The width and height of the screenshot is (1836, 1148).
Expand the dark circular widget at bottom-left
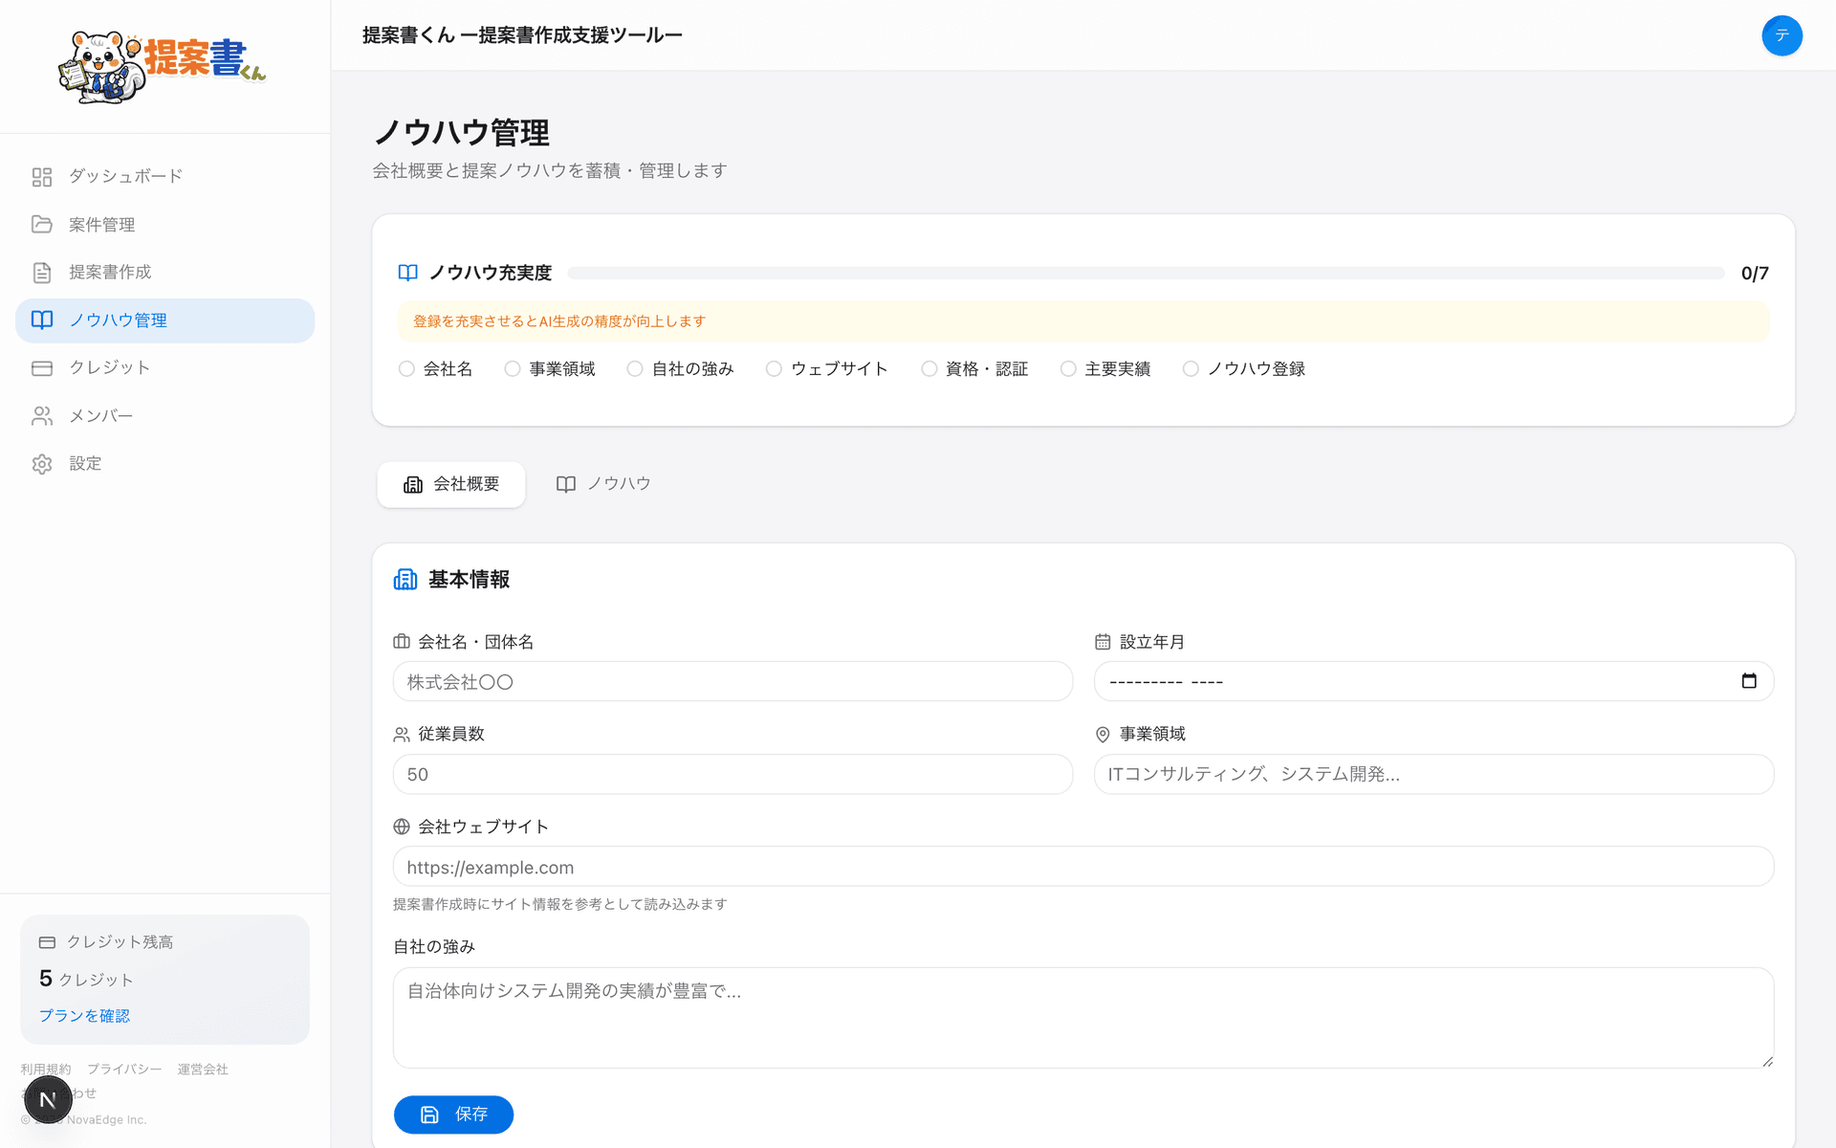(x=48, y=1099)
